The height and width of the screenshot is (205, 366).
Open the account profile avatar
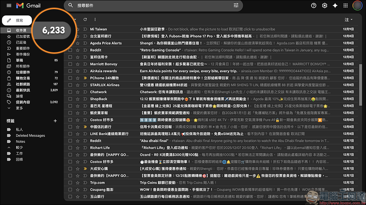click(x=357, y=5)
